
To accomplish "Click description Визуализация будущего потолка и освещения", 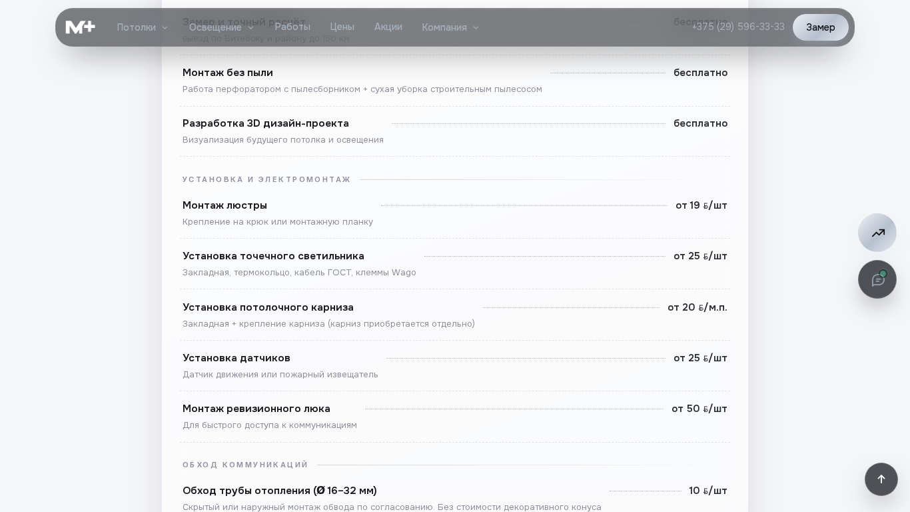I will [x=283, y=140].
